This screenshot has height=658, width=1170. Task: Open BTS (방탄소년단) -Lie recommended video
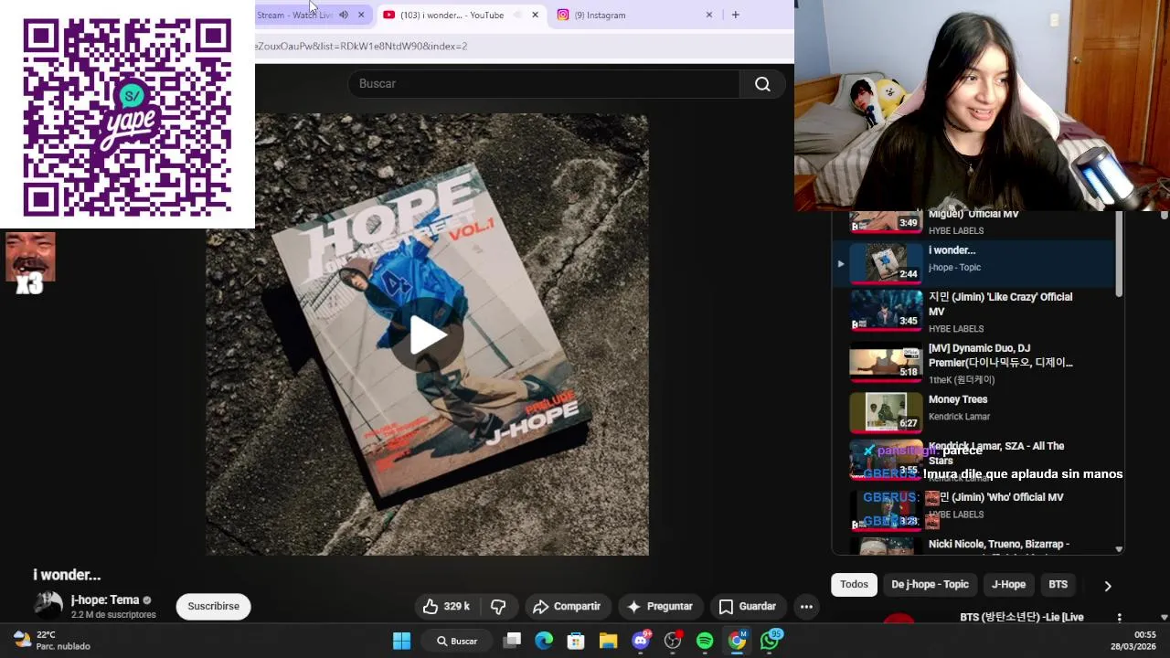click(x=1021, y=617)
